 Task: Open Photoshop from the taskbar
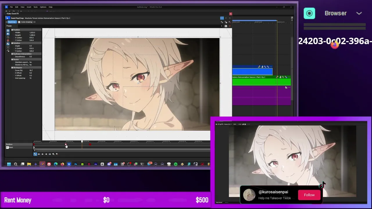[76, 164]
